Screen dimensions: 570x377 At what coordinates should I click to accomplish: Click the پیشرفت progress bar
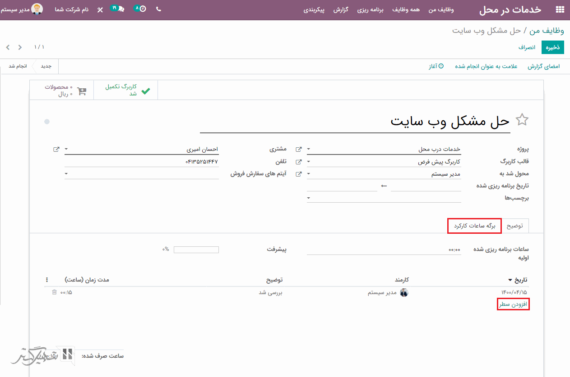click(196, 250)
